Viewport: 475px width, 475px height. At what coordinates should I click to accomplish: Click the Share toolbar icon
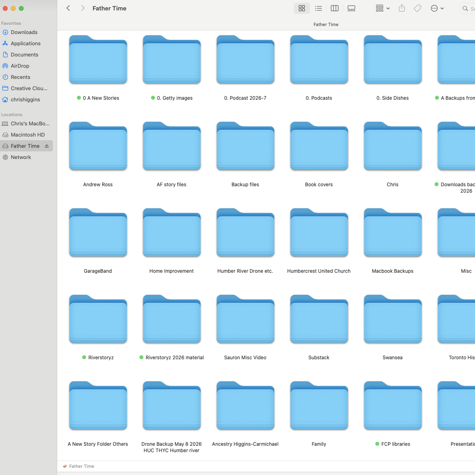coord(402,8)
